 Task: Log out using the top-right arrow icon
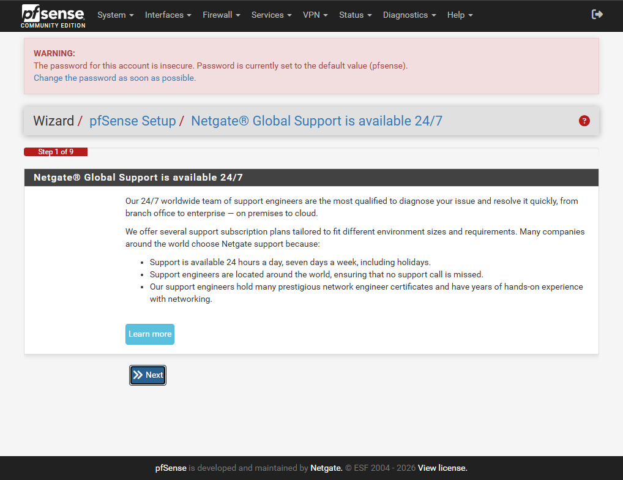pyautogui.click(x=597, y=15)
